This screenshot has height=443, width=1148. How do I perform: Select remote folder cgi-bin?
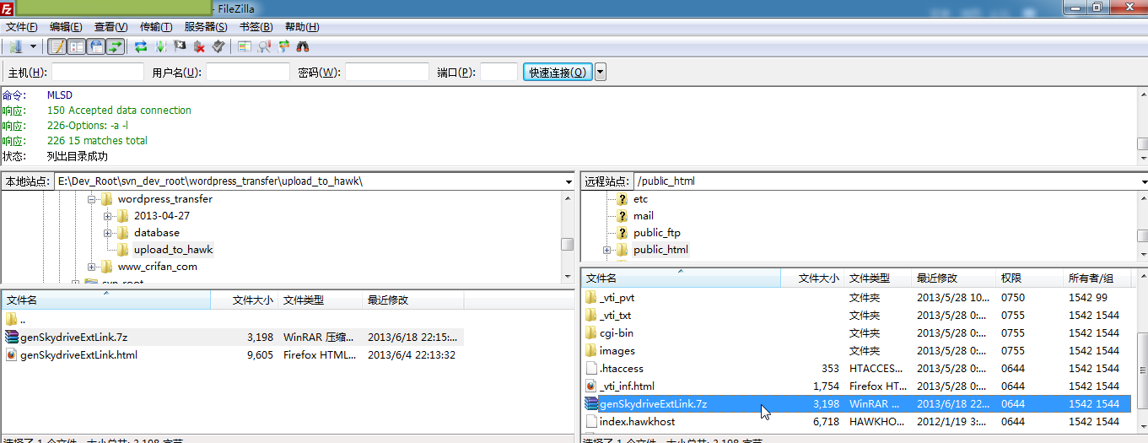point(856,332)
